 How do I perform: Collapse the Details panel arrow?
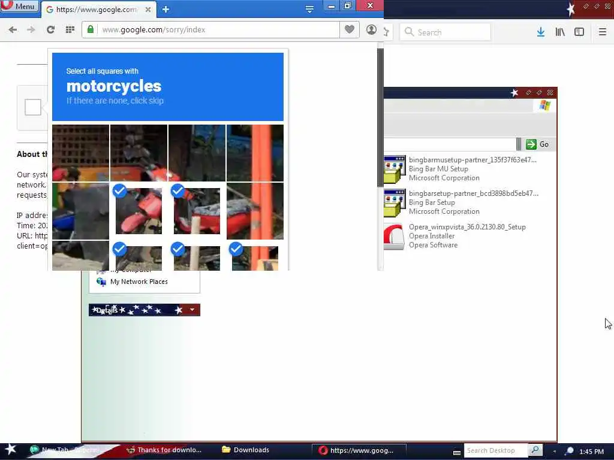tap(192, 310)
